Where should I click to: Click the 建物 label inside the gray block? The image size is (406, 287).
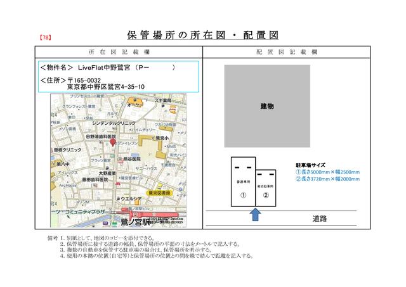coord(267,106)
